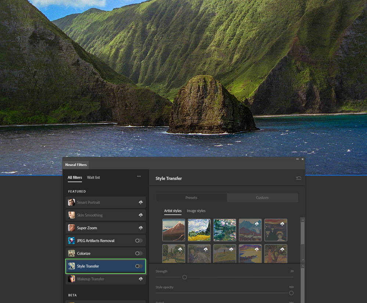Click the settings area scrollbar up arrow
Viewport: 367px width, 303px height.
pyautogui.click(x=303, y=266)
